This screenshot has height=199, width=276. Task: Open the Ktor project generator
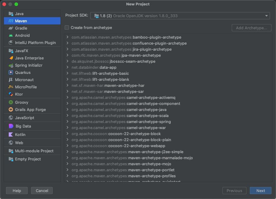(x=19, y=94)
